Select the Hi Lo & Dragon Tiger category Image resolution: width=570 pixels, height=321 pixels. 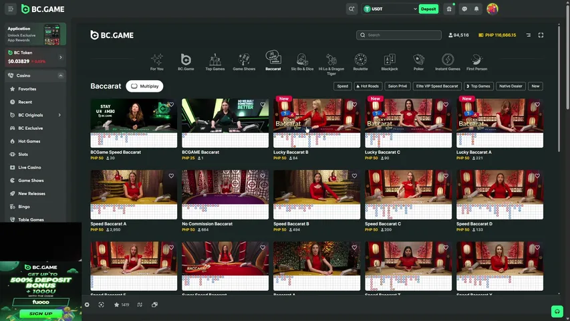(331, 64)
